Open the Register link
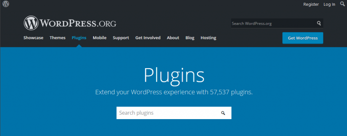 coord(311,4)
